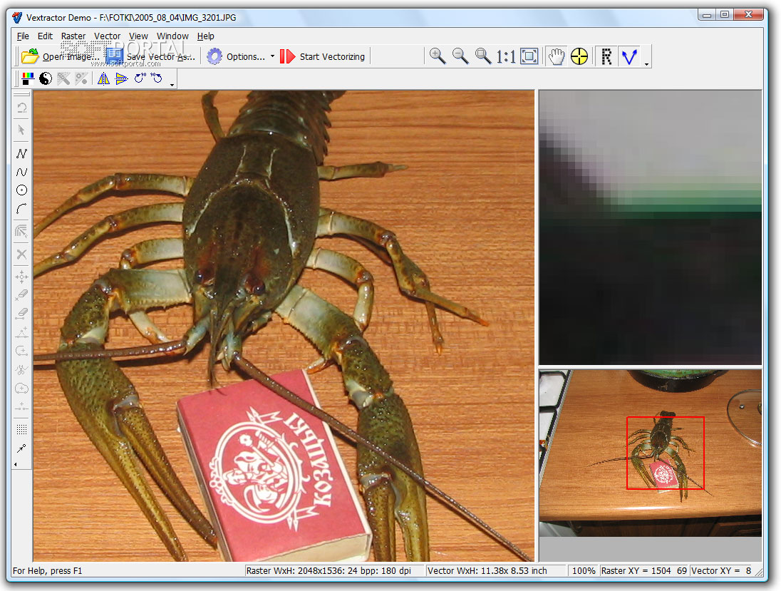Toggle vector layer visibility (V icon)
781x591 pixels.
point(630,56)
